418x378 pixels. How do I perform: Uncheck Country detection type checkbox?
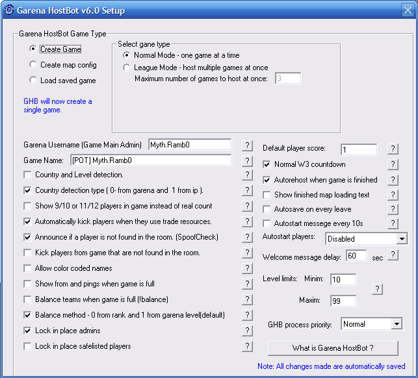[27, 190]
